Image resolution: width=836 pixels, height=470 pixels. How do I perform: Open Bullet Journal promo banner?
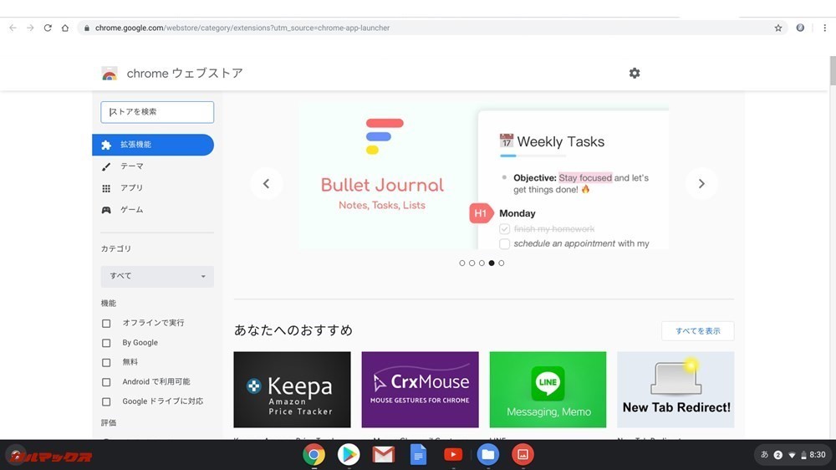(x=485, y=176)
